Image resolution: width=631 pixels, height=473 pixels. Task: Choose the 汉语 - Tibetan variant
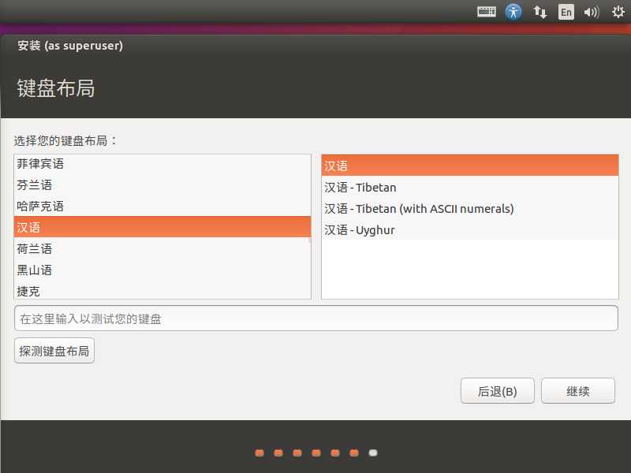click(x=469, y=188)
